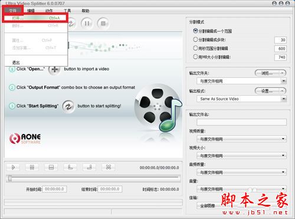The height and width of the screenshot is (219, 295).
Task: Click the Stop button in the top toolbar
Action: click(103, 24)
